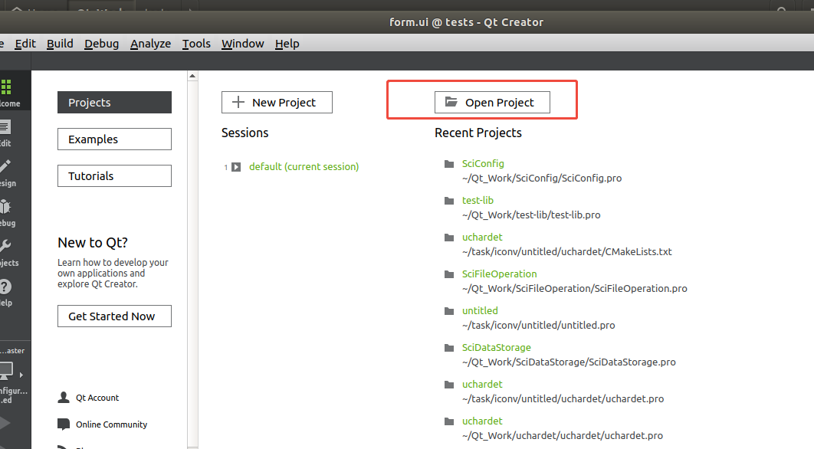Image resolution: width=814 pixels, height=449 pixels.
Task: Open Help mode question icon
Action: tap(5, 287)
